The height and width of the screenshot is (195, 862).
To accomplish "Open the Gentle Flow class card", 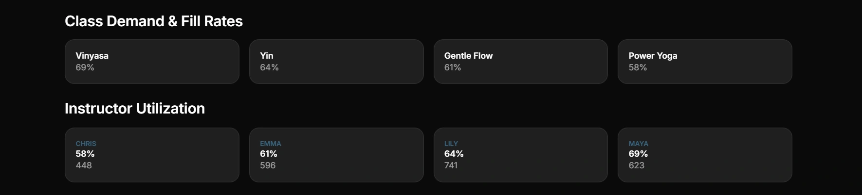I will click(520, 62).
